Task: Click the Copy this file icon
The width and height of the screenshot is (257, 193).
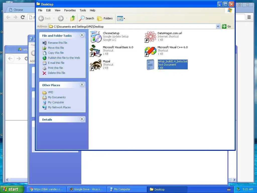Action: click(x=44, y=53)
